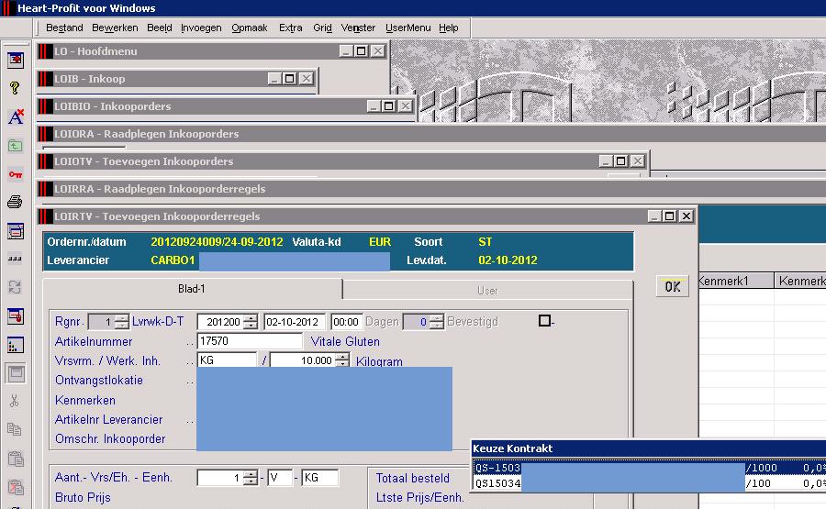The width and height of the screenshot is (826, 509).
Task: Open the Venster menu
Action: point(358,28)
